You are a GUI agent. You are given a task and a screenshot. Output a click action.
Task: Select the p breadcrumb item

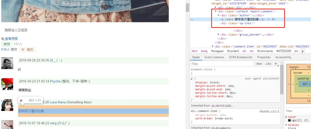[303, 51]
